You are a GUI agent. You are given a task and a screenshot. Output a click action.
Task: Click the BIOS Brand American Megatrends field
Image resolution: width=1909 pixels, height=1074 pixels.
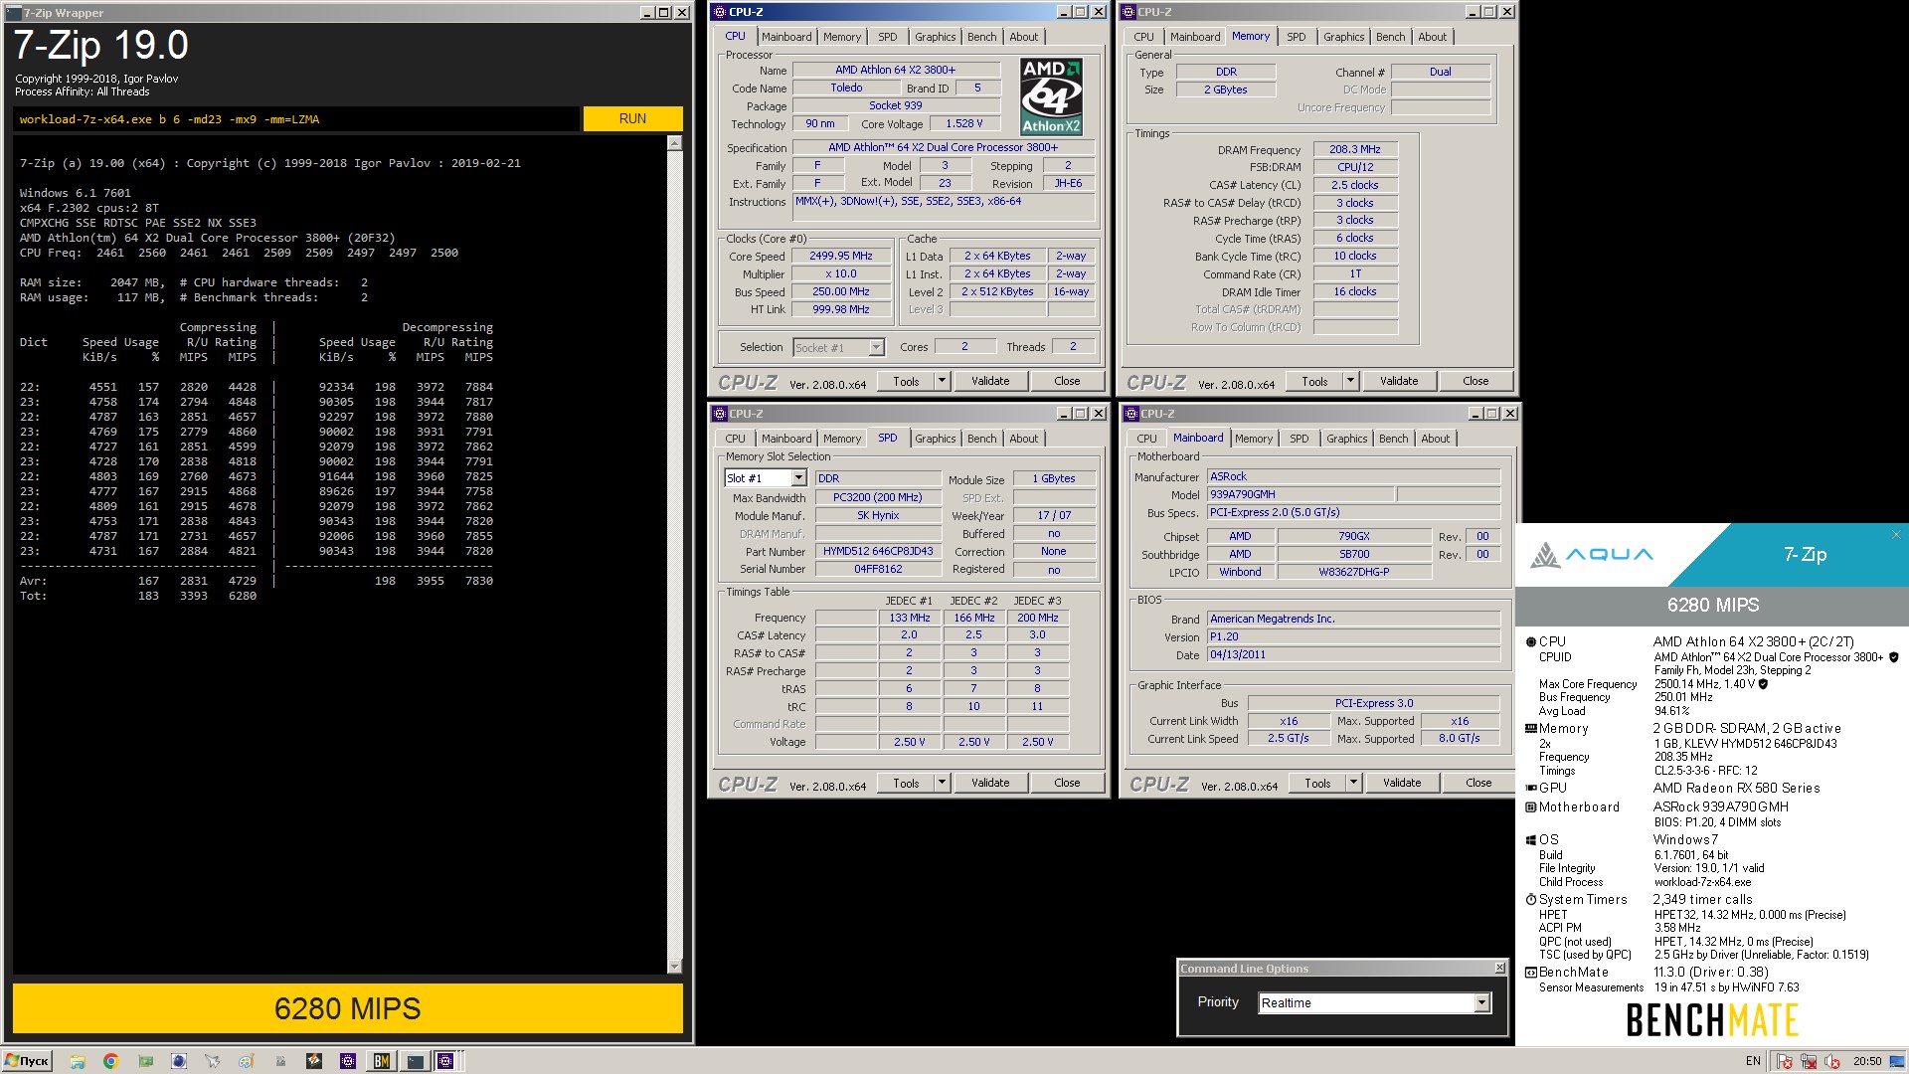tap(1353, 619)
